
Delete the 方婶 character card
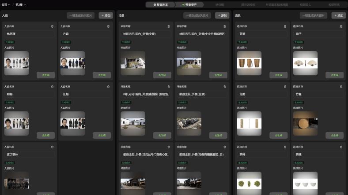click(x=108, y=26)
